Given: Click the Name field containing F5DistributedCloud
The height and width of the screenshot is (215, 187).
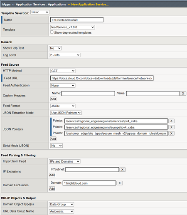Looking at the screenshot, I should [77, 20].
